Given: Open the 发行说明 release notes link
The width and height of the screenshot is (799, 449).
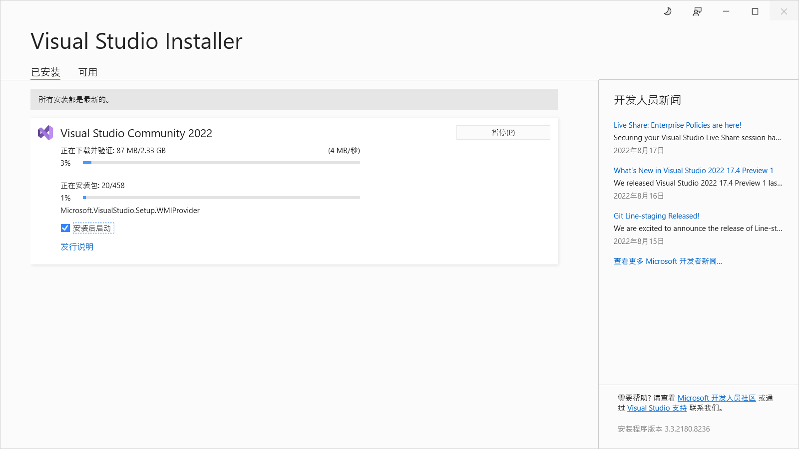Looking at the screenshot, I should click(77, 247).
